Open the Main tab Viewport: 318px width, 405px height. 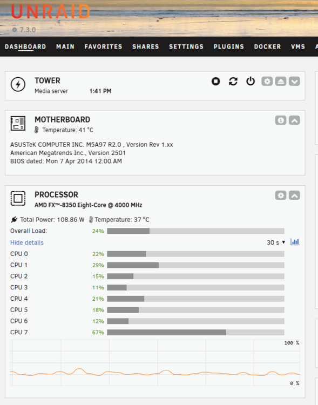coord(65,47)
